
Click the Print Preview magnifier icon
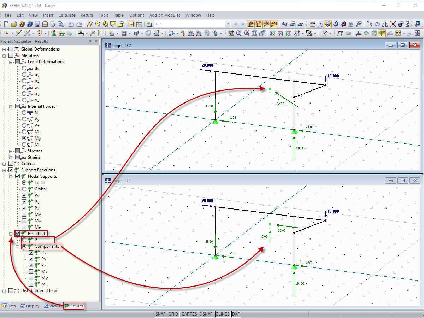click(60, 24)
